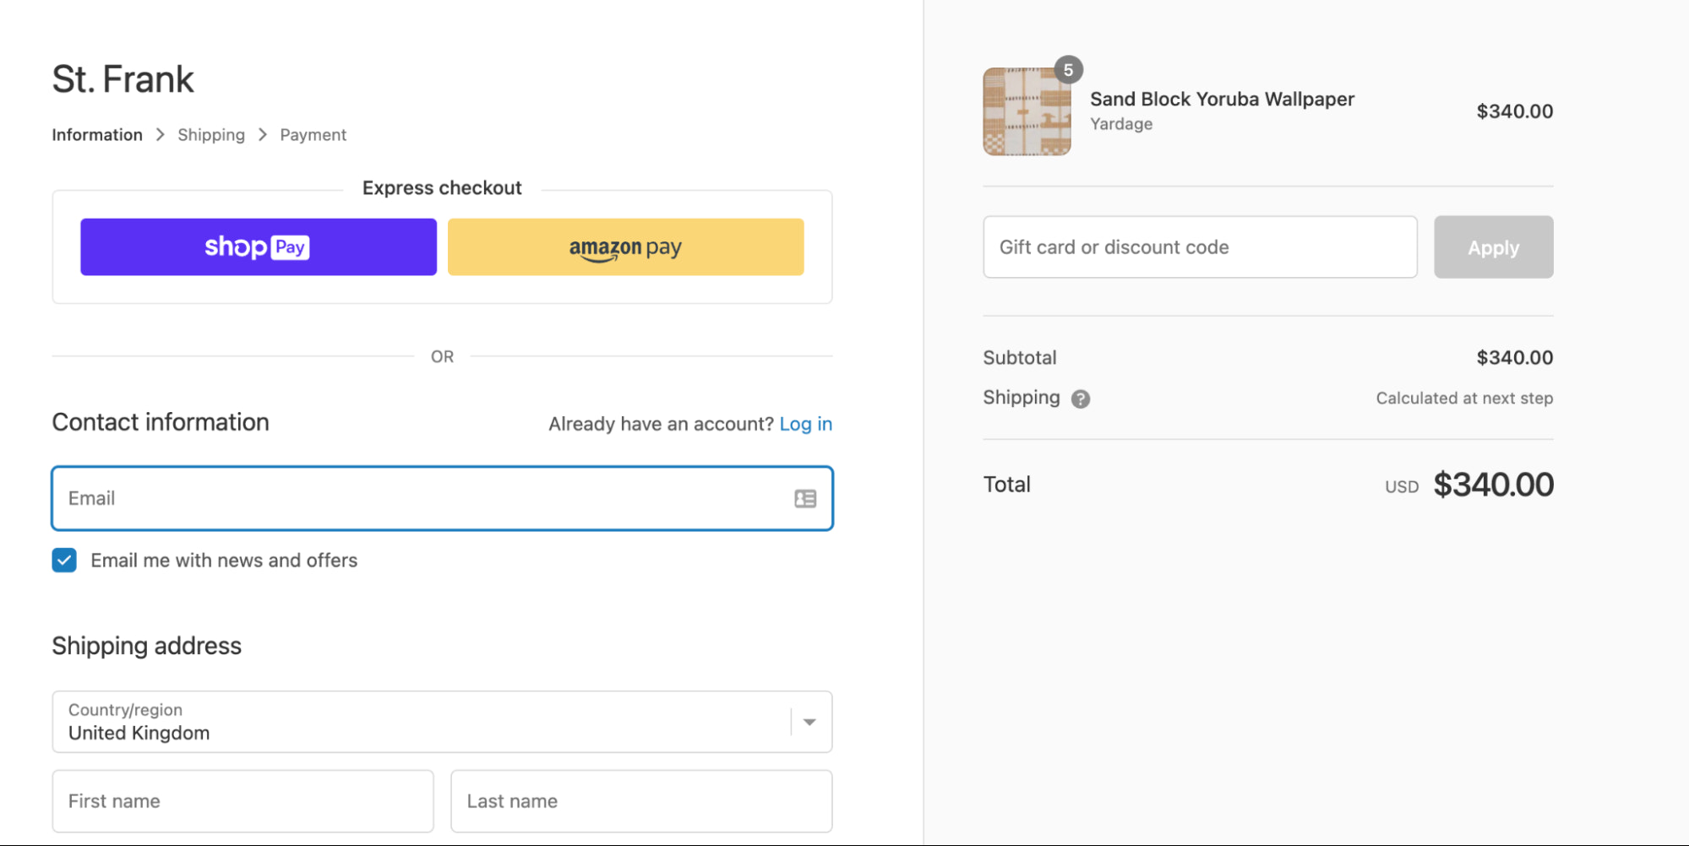Toggle the news and offers subscription
The height and width of the screenshot is (846, 1689).
pyautogui.click(x=64, y=560)
